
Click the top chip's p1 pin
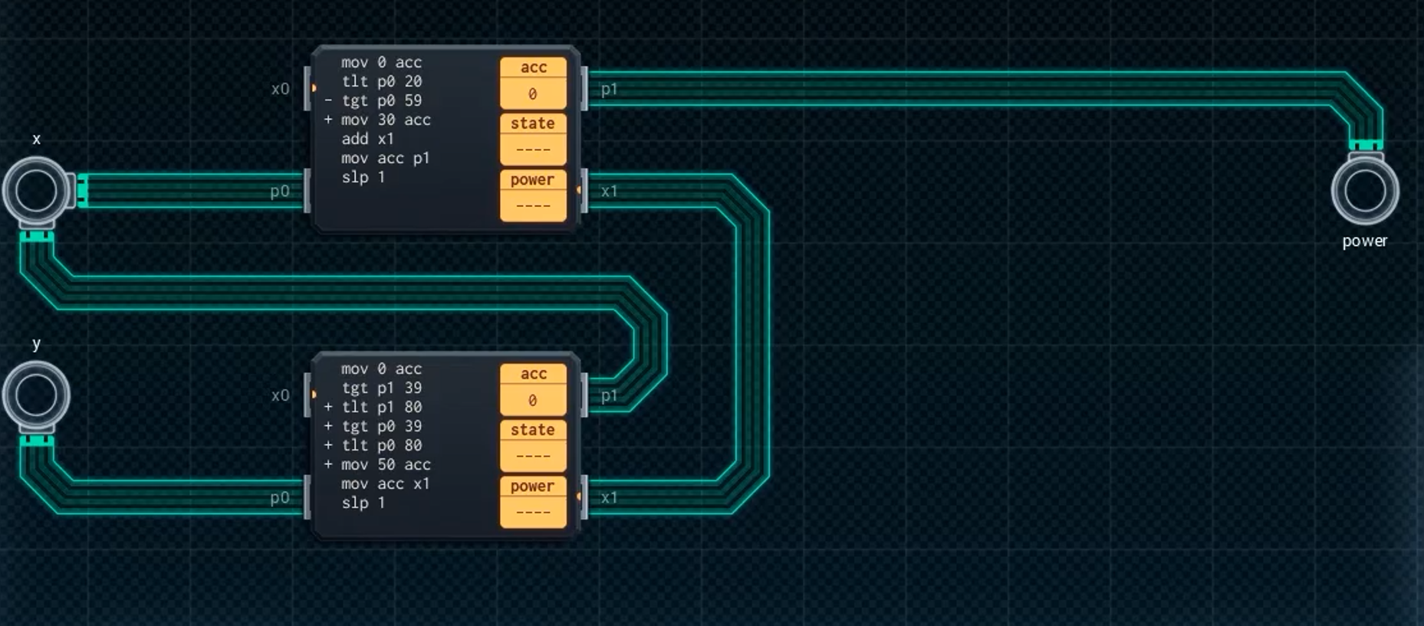(x=584, y=89)
